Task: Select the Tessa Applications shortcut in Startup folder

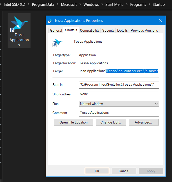Action: pos(19,31)
